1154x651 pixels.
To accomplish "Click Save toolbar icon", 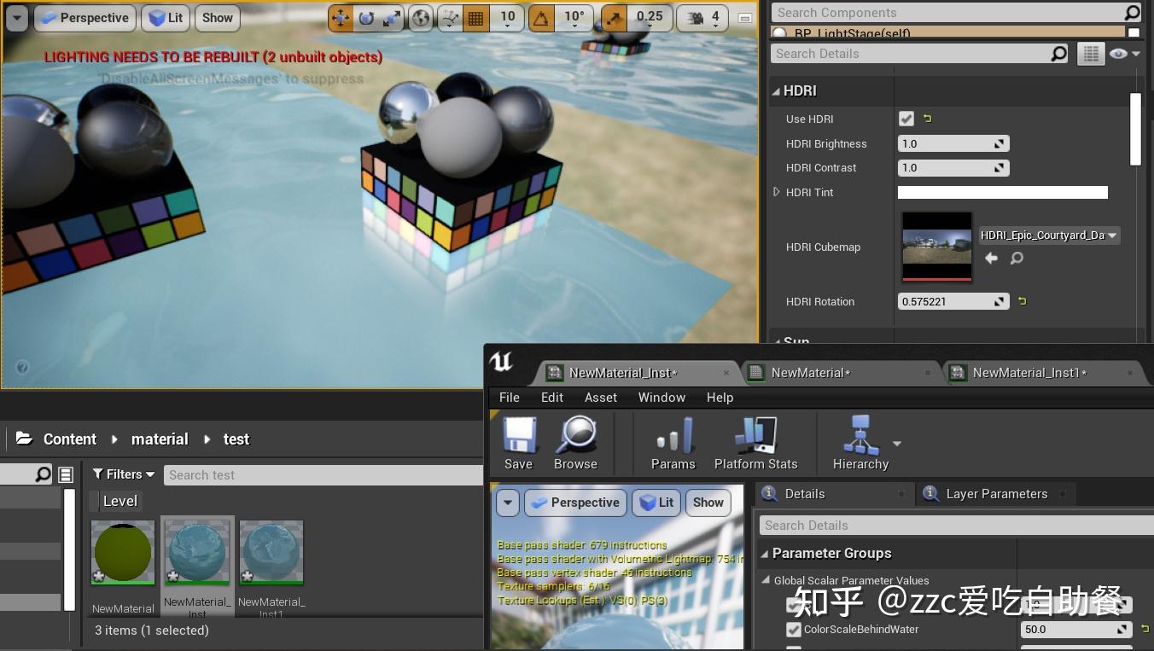I will [x=518, y=444].
